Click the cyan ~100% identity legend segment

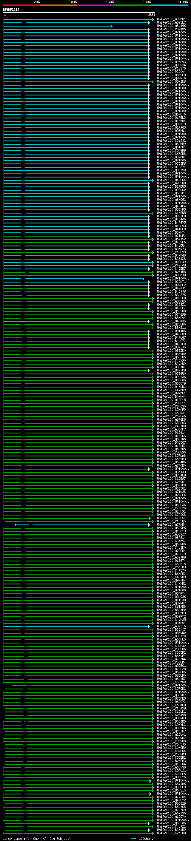tap(170, 5)
